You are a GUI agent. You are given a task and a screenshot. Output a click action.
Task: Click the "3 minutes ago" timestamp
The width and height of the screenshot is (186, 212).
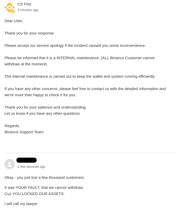point(28,10)
